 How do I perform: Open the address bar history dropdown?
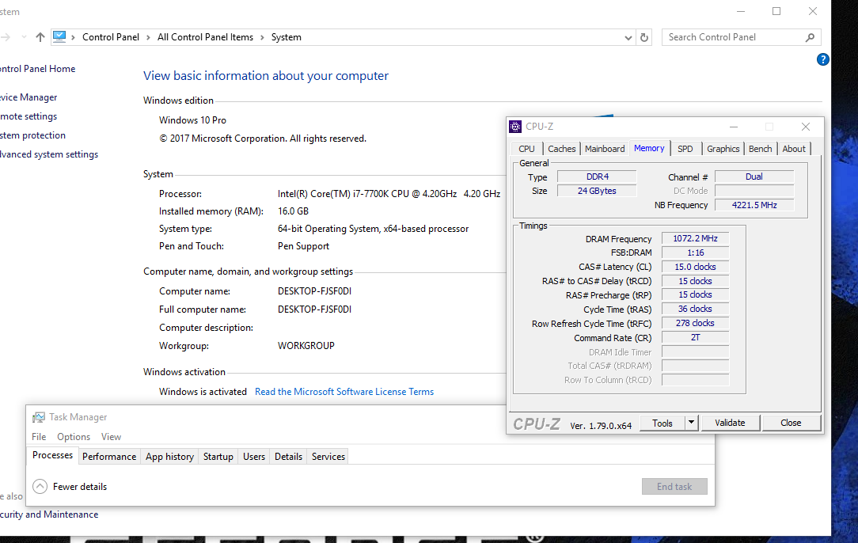(x=628, y=37)
